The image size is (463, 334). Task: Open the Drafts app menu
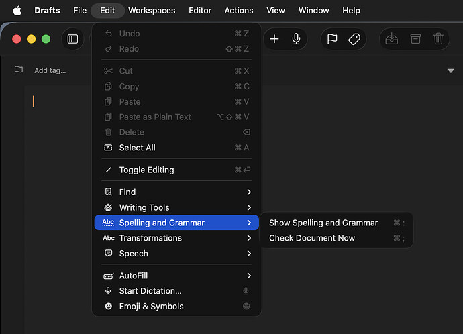click(x=47, y=11)
